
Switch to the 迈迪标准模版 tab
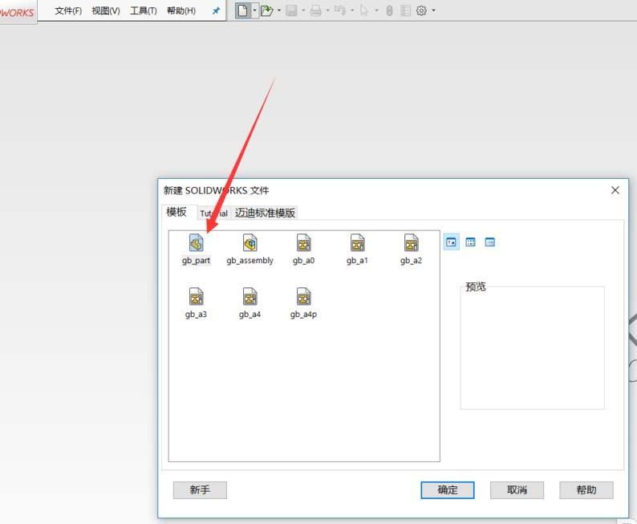(x=265, y=213)
